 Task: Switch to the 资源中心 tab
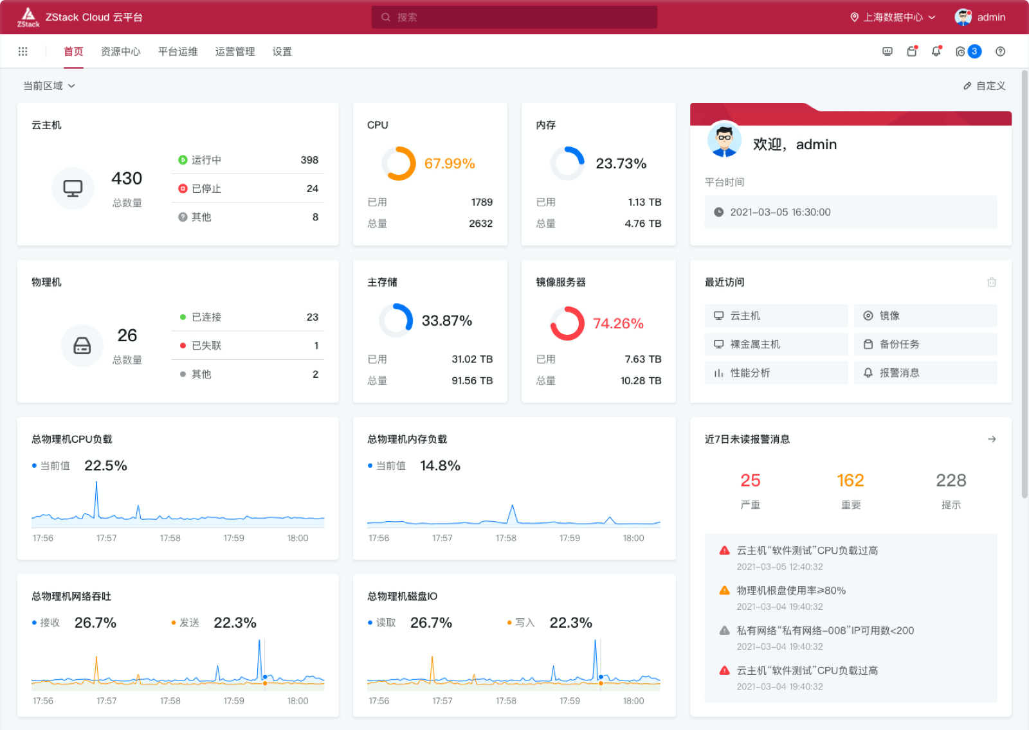tap(121, 51)
